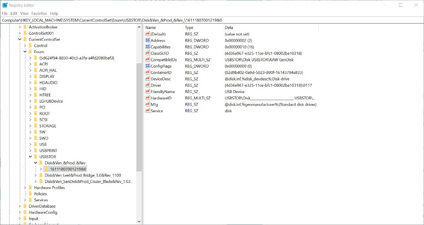This screenshot has height=225, width=424.
Task: Select the SWD tree key
Action: tap(44, 138)
